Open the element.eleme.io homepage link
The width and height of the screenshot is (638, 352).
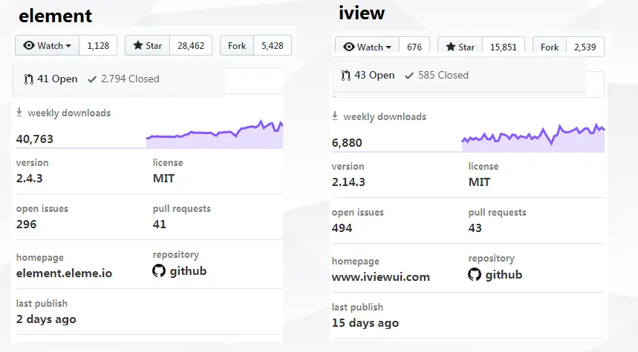(x=65, y=273)
